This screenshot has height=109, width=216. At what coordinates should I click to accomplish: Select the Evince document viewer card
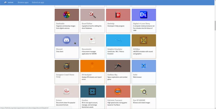point(67,97)
